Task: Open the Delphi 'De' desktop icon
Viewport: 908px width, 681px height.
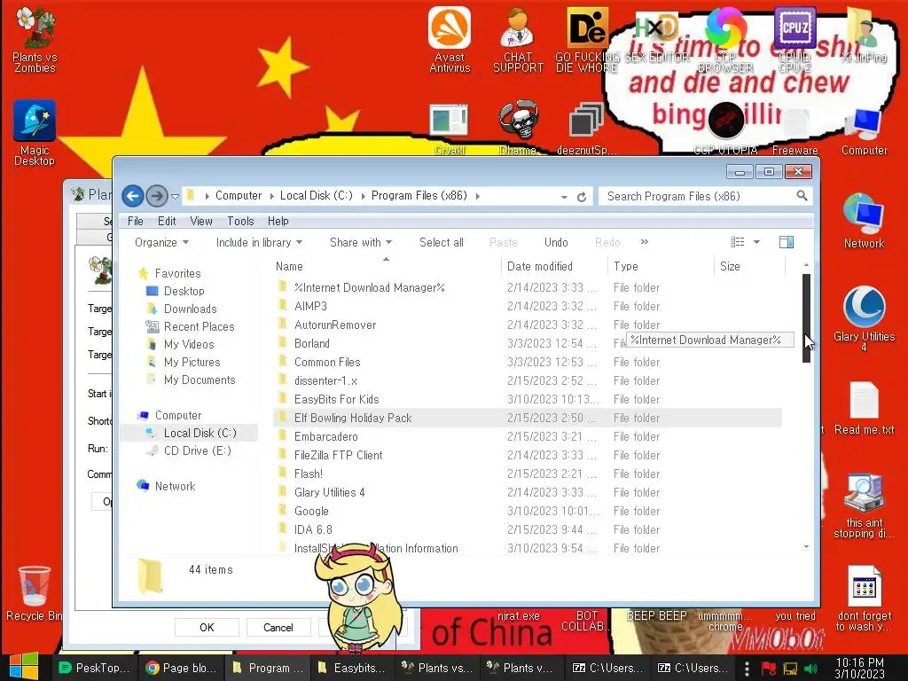Action: point(587,39)
